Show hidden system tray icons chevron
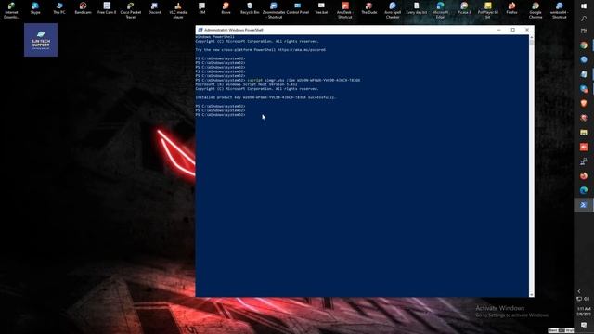The height and width of the screenshot is (334, 594). pos(579,291)
